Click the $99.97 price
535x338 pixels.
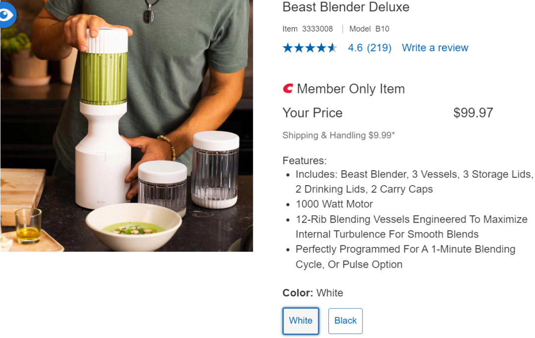[473, 113]
